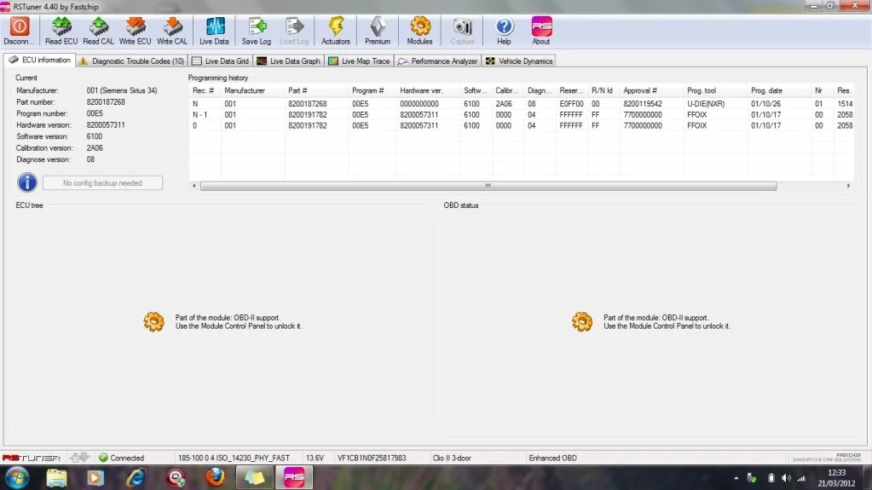Click the Enhanced OBD status entry

(x=553, y=458)
